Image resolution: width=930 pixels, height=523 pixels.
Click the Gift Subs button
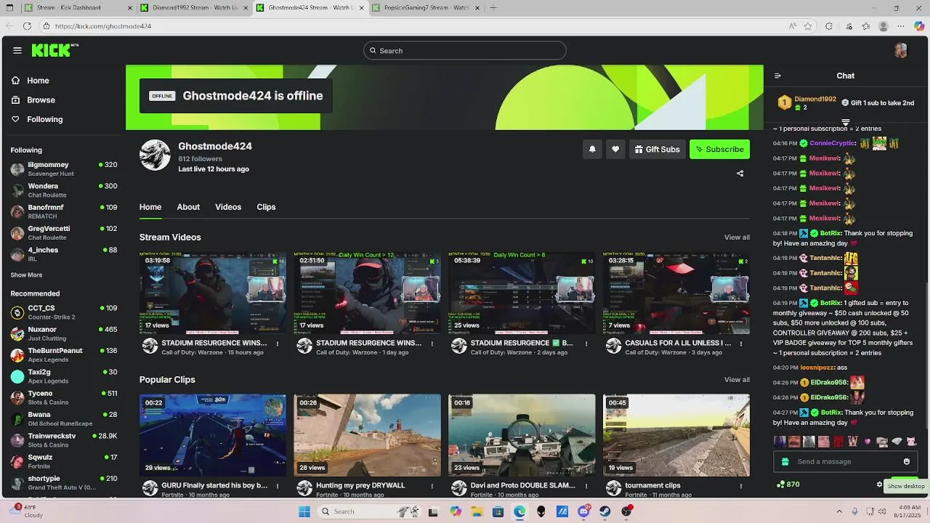[x=658, y=149]
